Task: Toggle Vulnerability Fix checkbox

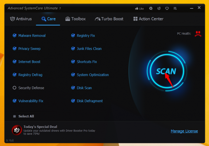Action: click(15, 101)
